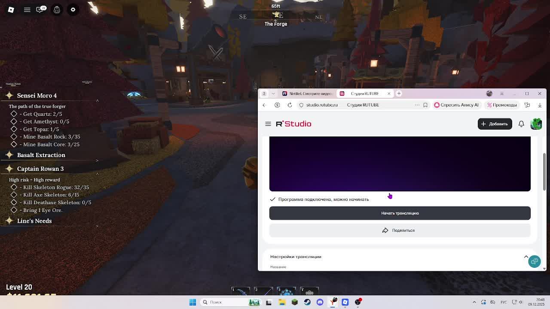Open the game settings gear icon
The image size is (550, 309).
click(x=73, y=9)
